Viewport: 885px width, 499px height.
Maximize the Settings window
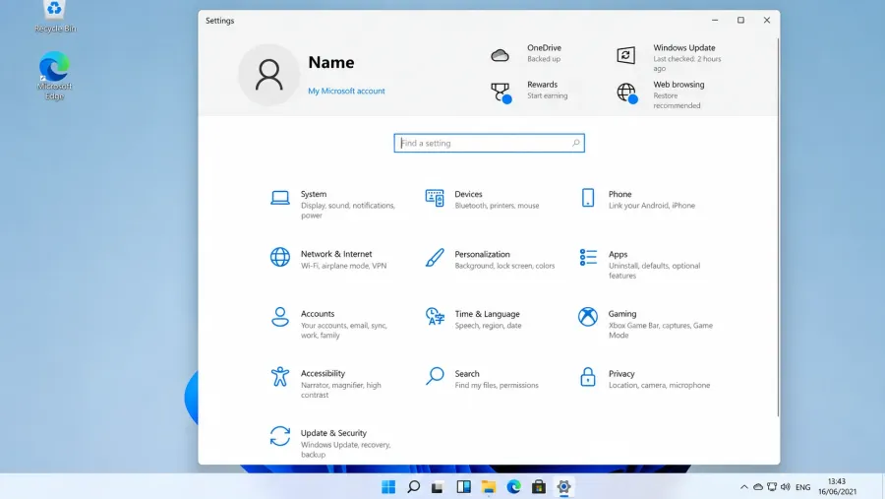(740, 21)
